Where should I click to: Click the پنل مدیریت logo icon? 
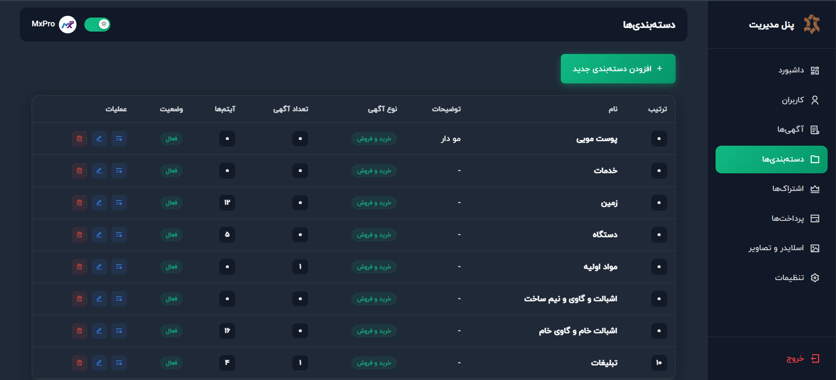pos(812,25)
